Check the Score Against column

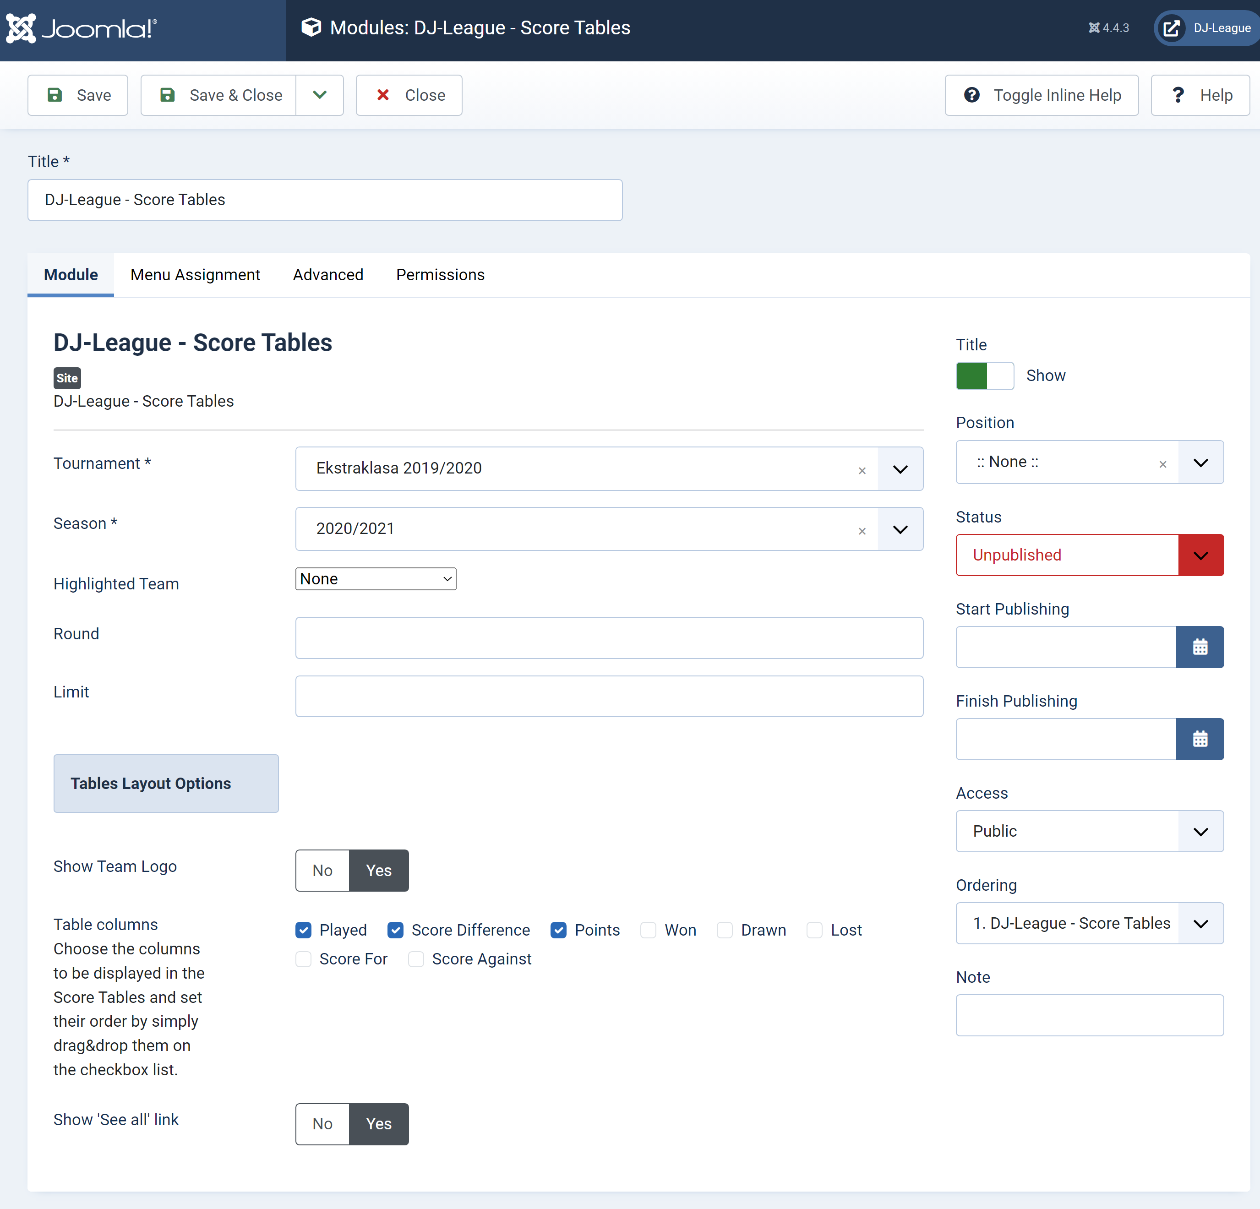(x=416, y=959)
